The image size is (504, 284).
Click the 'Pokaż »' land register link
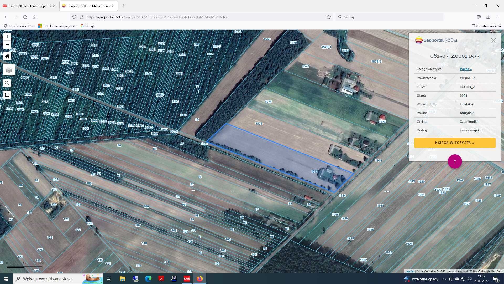(x=466, y=69)
